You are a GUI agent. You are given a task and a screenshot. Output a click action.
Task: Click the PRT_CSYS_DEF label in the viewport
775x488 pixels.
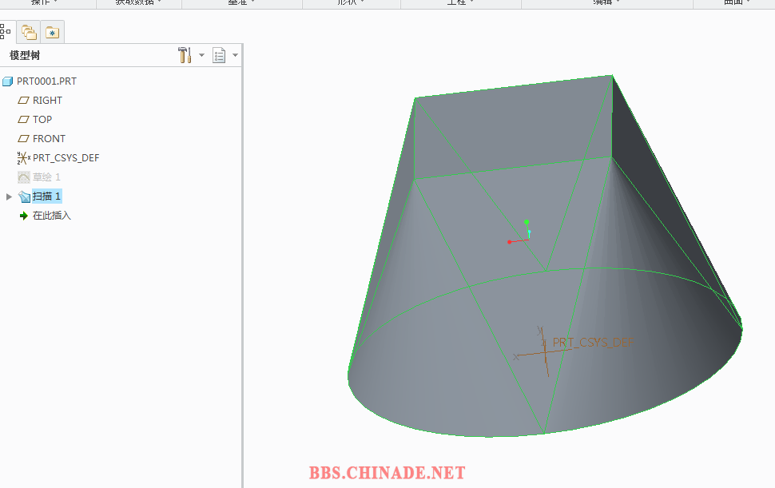point(593,343)
